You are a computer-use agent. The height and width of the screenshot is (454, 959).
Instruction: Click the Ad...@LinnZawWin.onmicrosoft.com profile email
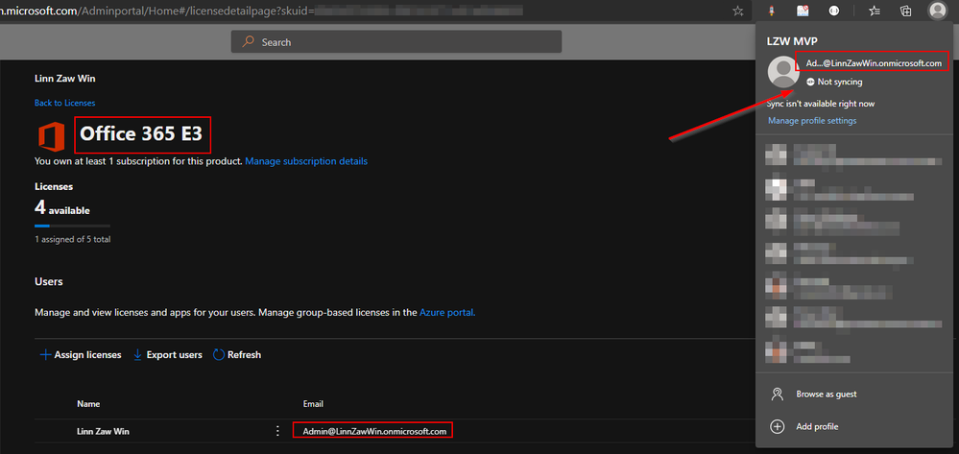point(874,63)
